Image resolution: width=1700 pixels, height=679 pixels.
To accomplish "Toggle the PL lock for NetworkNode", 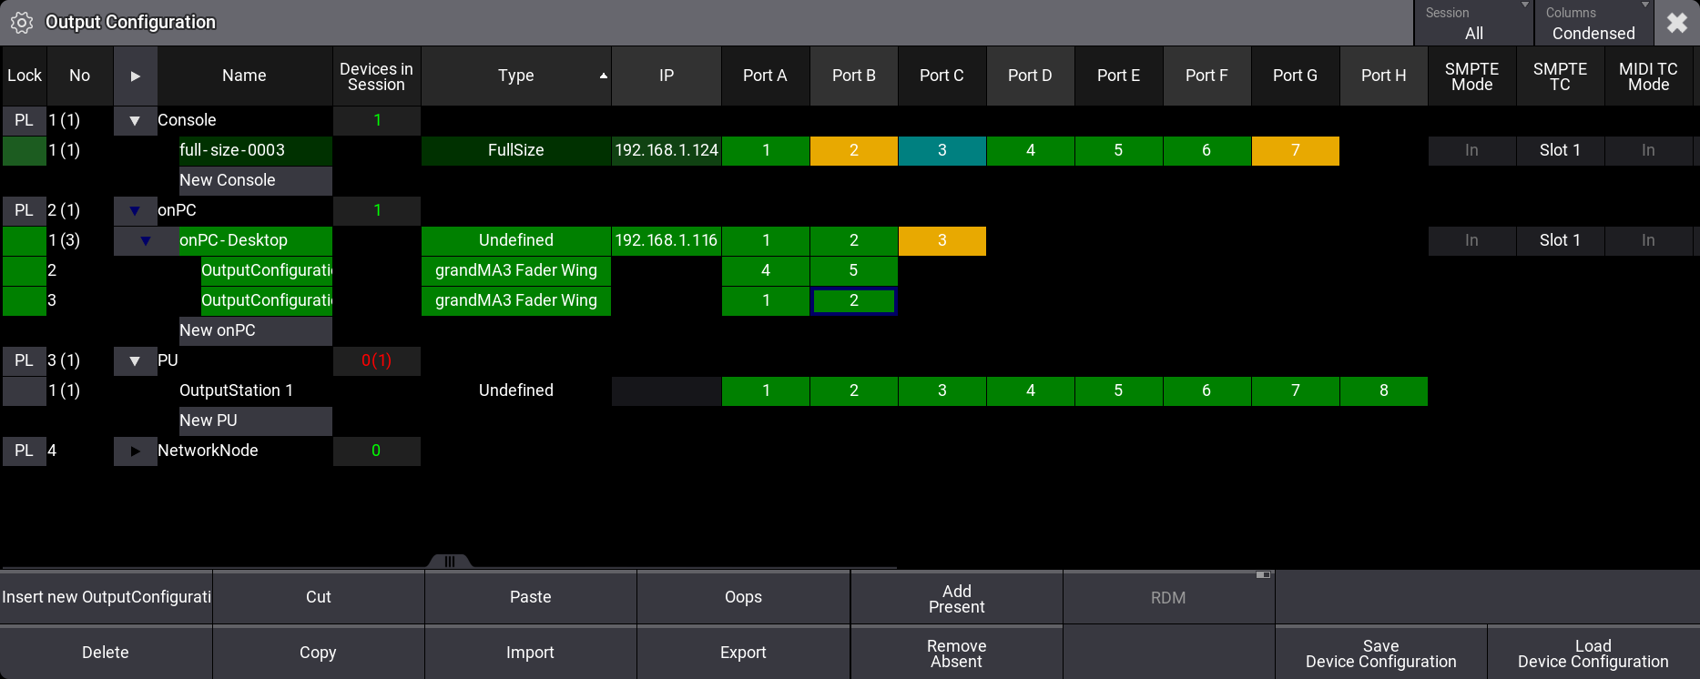I will (x=24, y=451).
